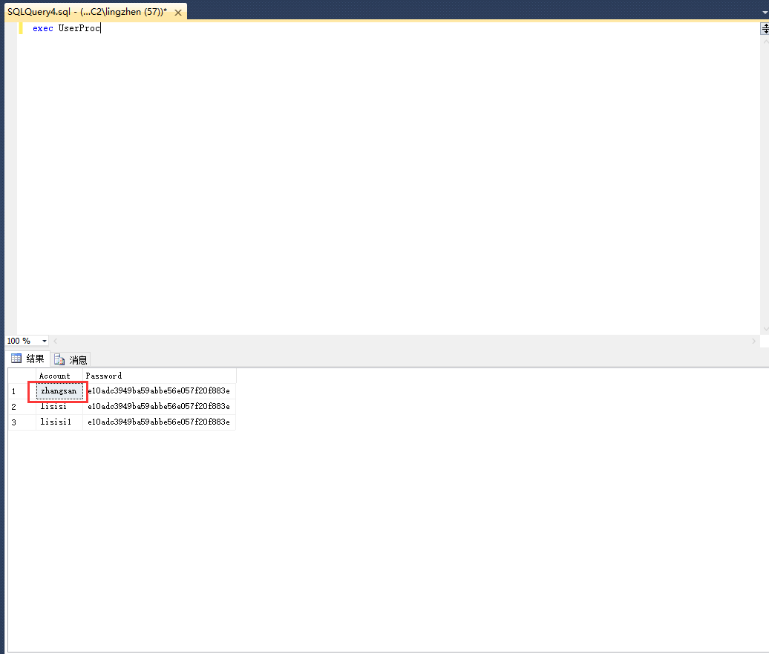Click the Account column header

click(x=55, y=375)
